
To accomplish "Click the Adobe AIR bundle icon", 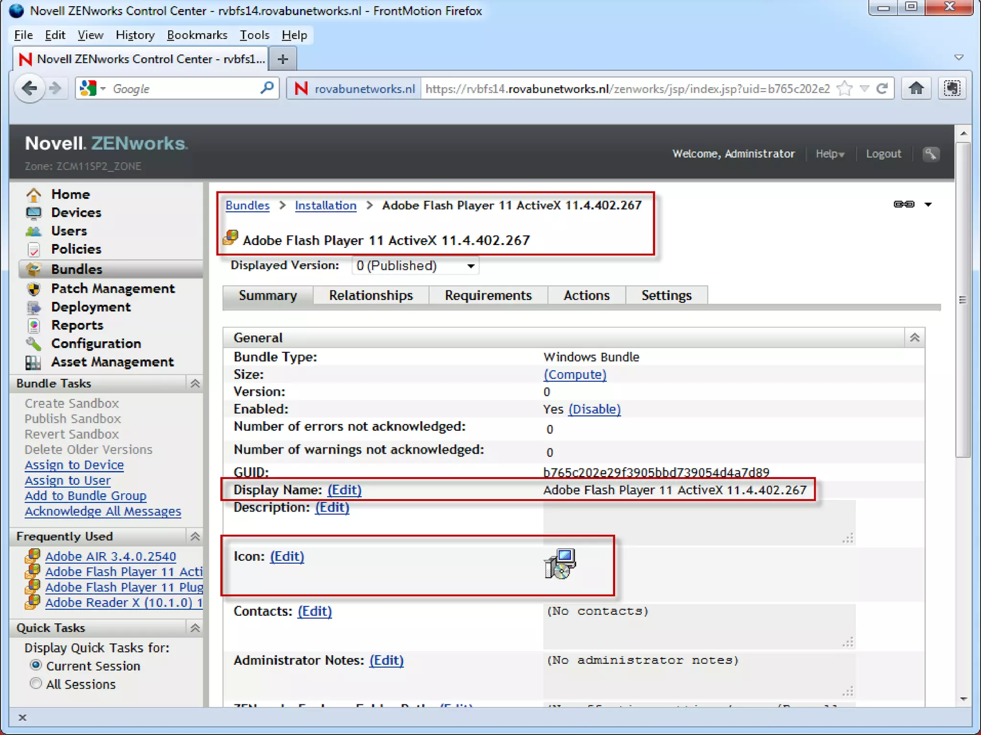I will click(33, 556).
